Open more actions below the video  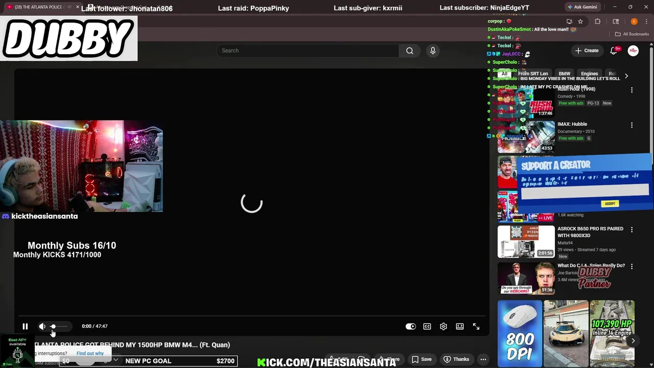click(x=483, y=359)
